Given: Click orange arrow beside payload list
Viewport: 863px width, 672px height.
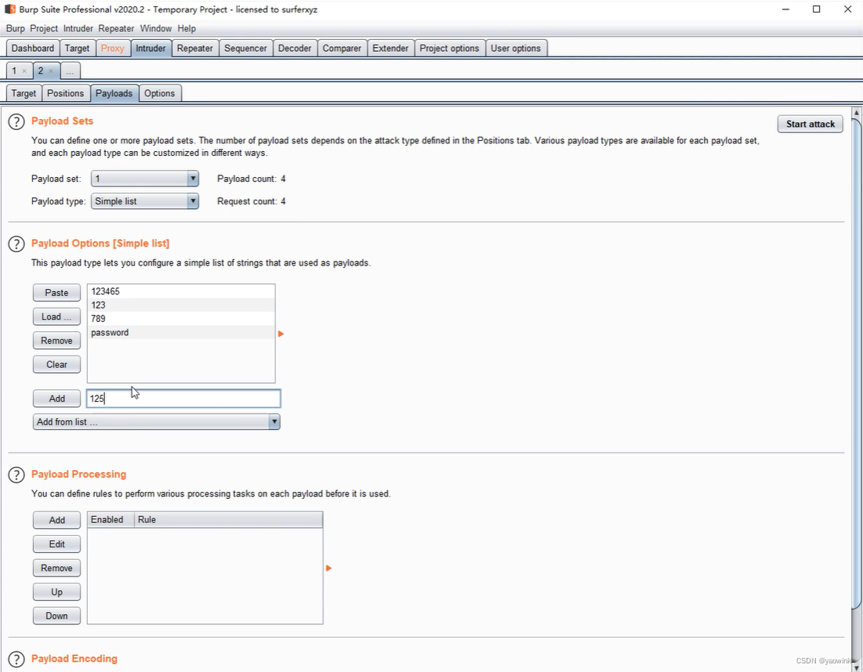Looking at the screenshot, I should [x=281, y=334].
